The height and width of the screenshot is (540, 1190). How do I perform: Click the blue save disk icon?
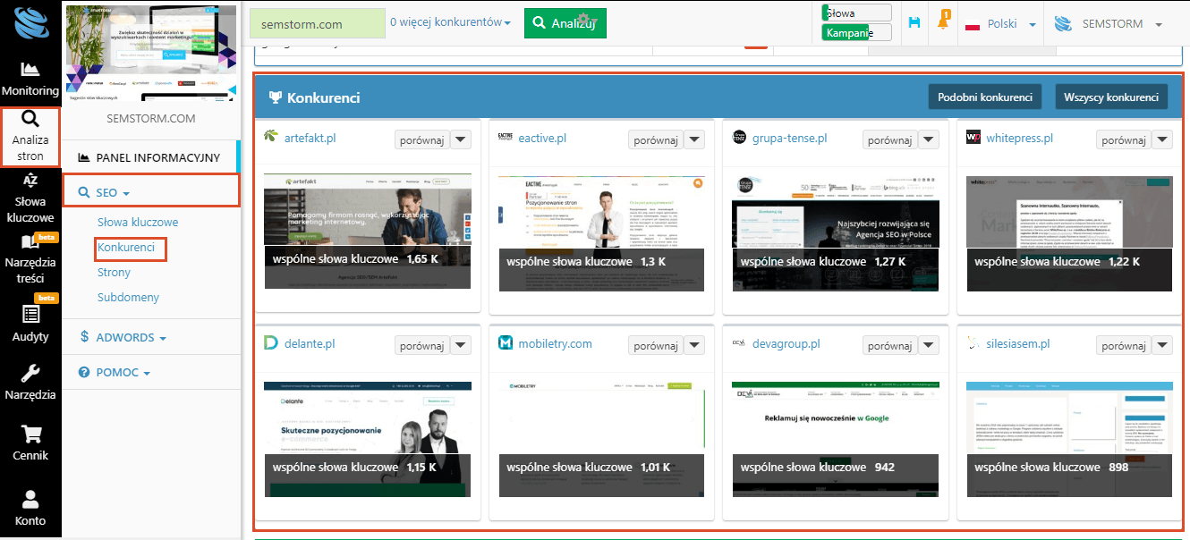[x=914, y=23]
